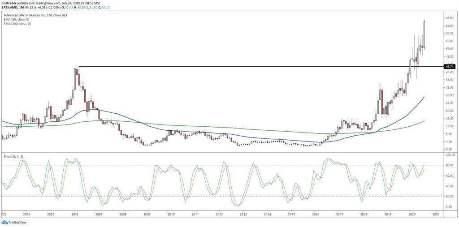459x227 pixels.
Task: Click the 20.00 stochastic axis label
Action: tap(450, 196)
